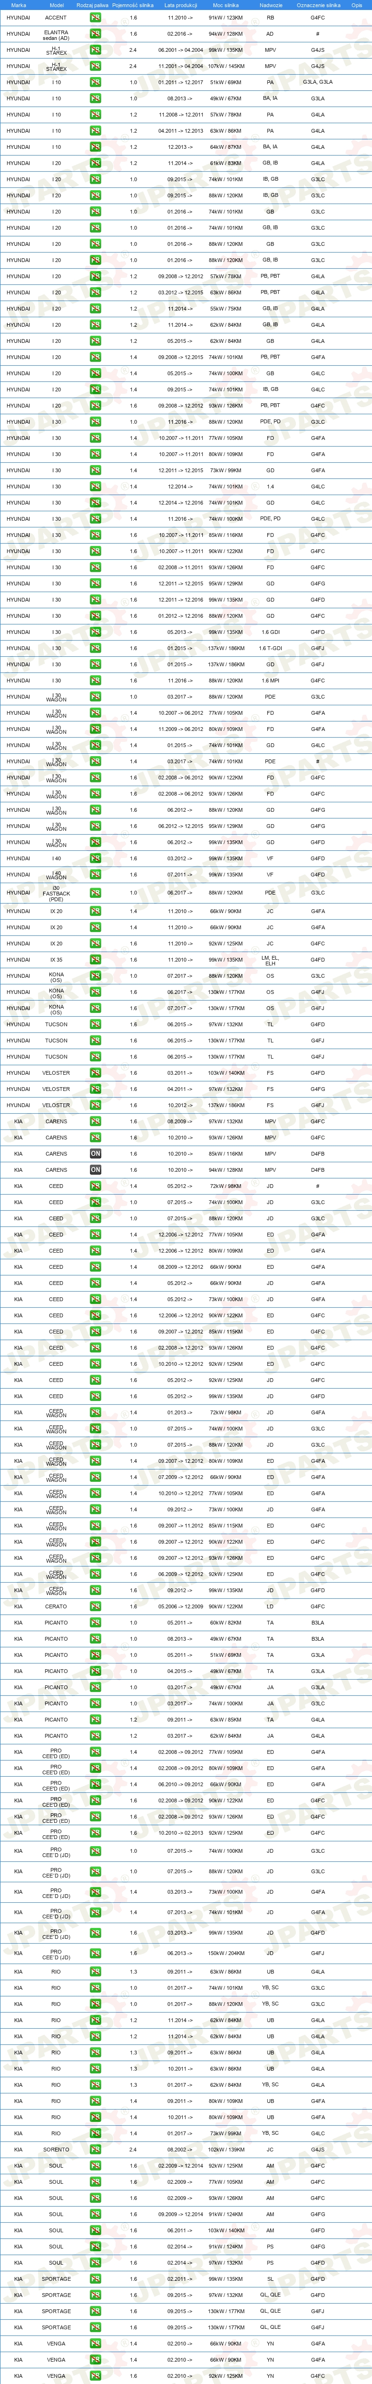Click the Oznaczenie silnika column header
The image size is (372, 2384).
(318, 5)
